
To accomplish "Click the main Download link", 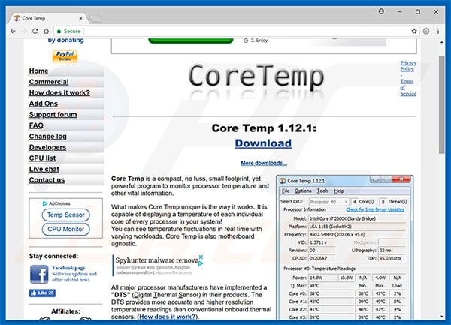I will click(x=263, y=143).
